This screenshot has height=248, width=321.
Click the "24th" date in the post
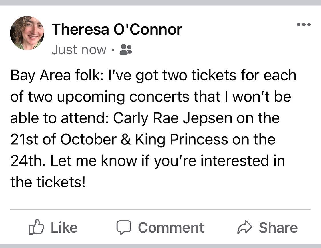pyautogui.click(x=26, y=161)
